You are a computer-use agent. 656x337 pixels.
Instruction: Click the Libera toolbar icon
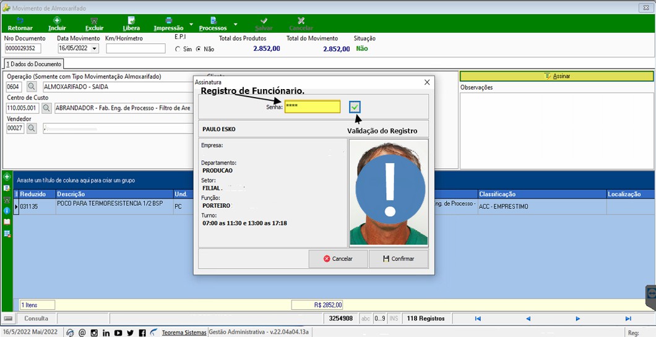(131, 20)
